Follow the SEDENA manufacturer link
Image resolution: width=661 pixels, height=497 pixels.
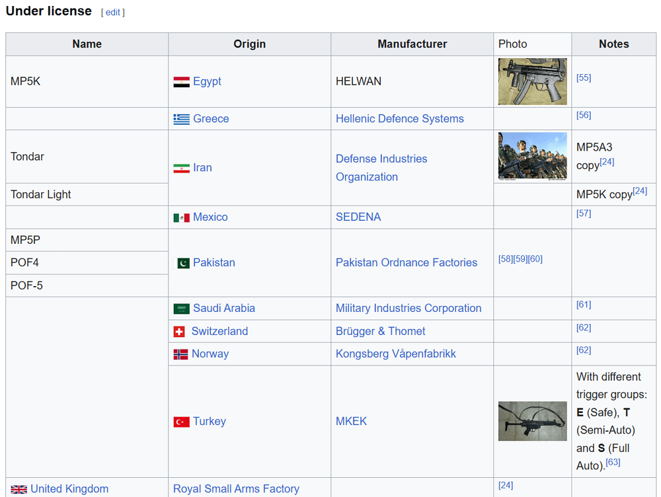click(x=358, y=217)
